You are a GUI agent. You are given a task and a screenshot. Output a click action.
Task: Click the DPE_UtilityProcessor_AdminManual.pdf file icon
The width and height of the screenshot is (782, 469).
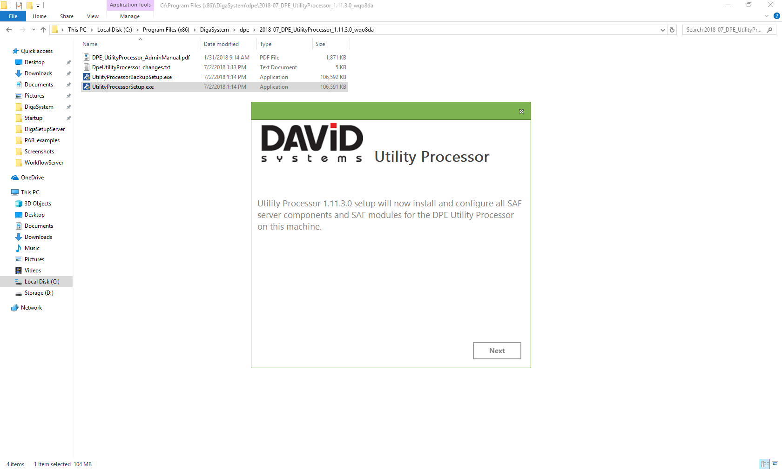click(87, 58)
